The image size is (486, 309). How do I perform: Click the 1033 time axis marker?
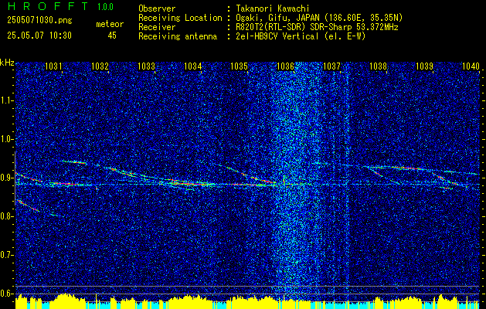point(146,66)
